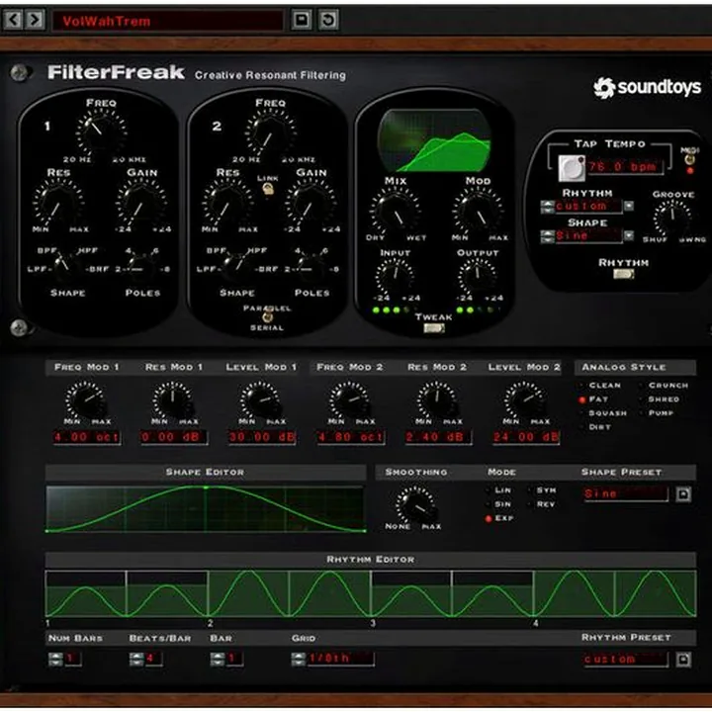Step the Rhythm selector up/down arrows

pos(547,206)
